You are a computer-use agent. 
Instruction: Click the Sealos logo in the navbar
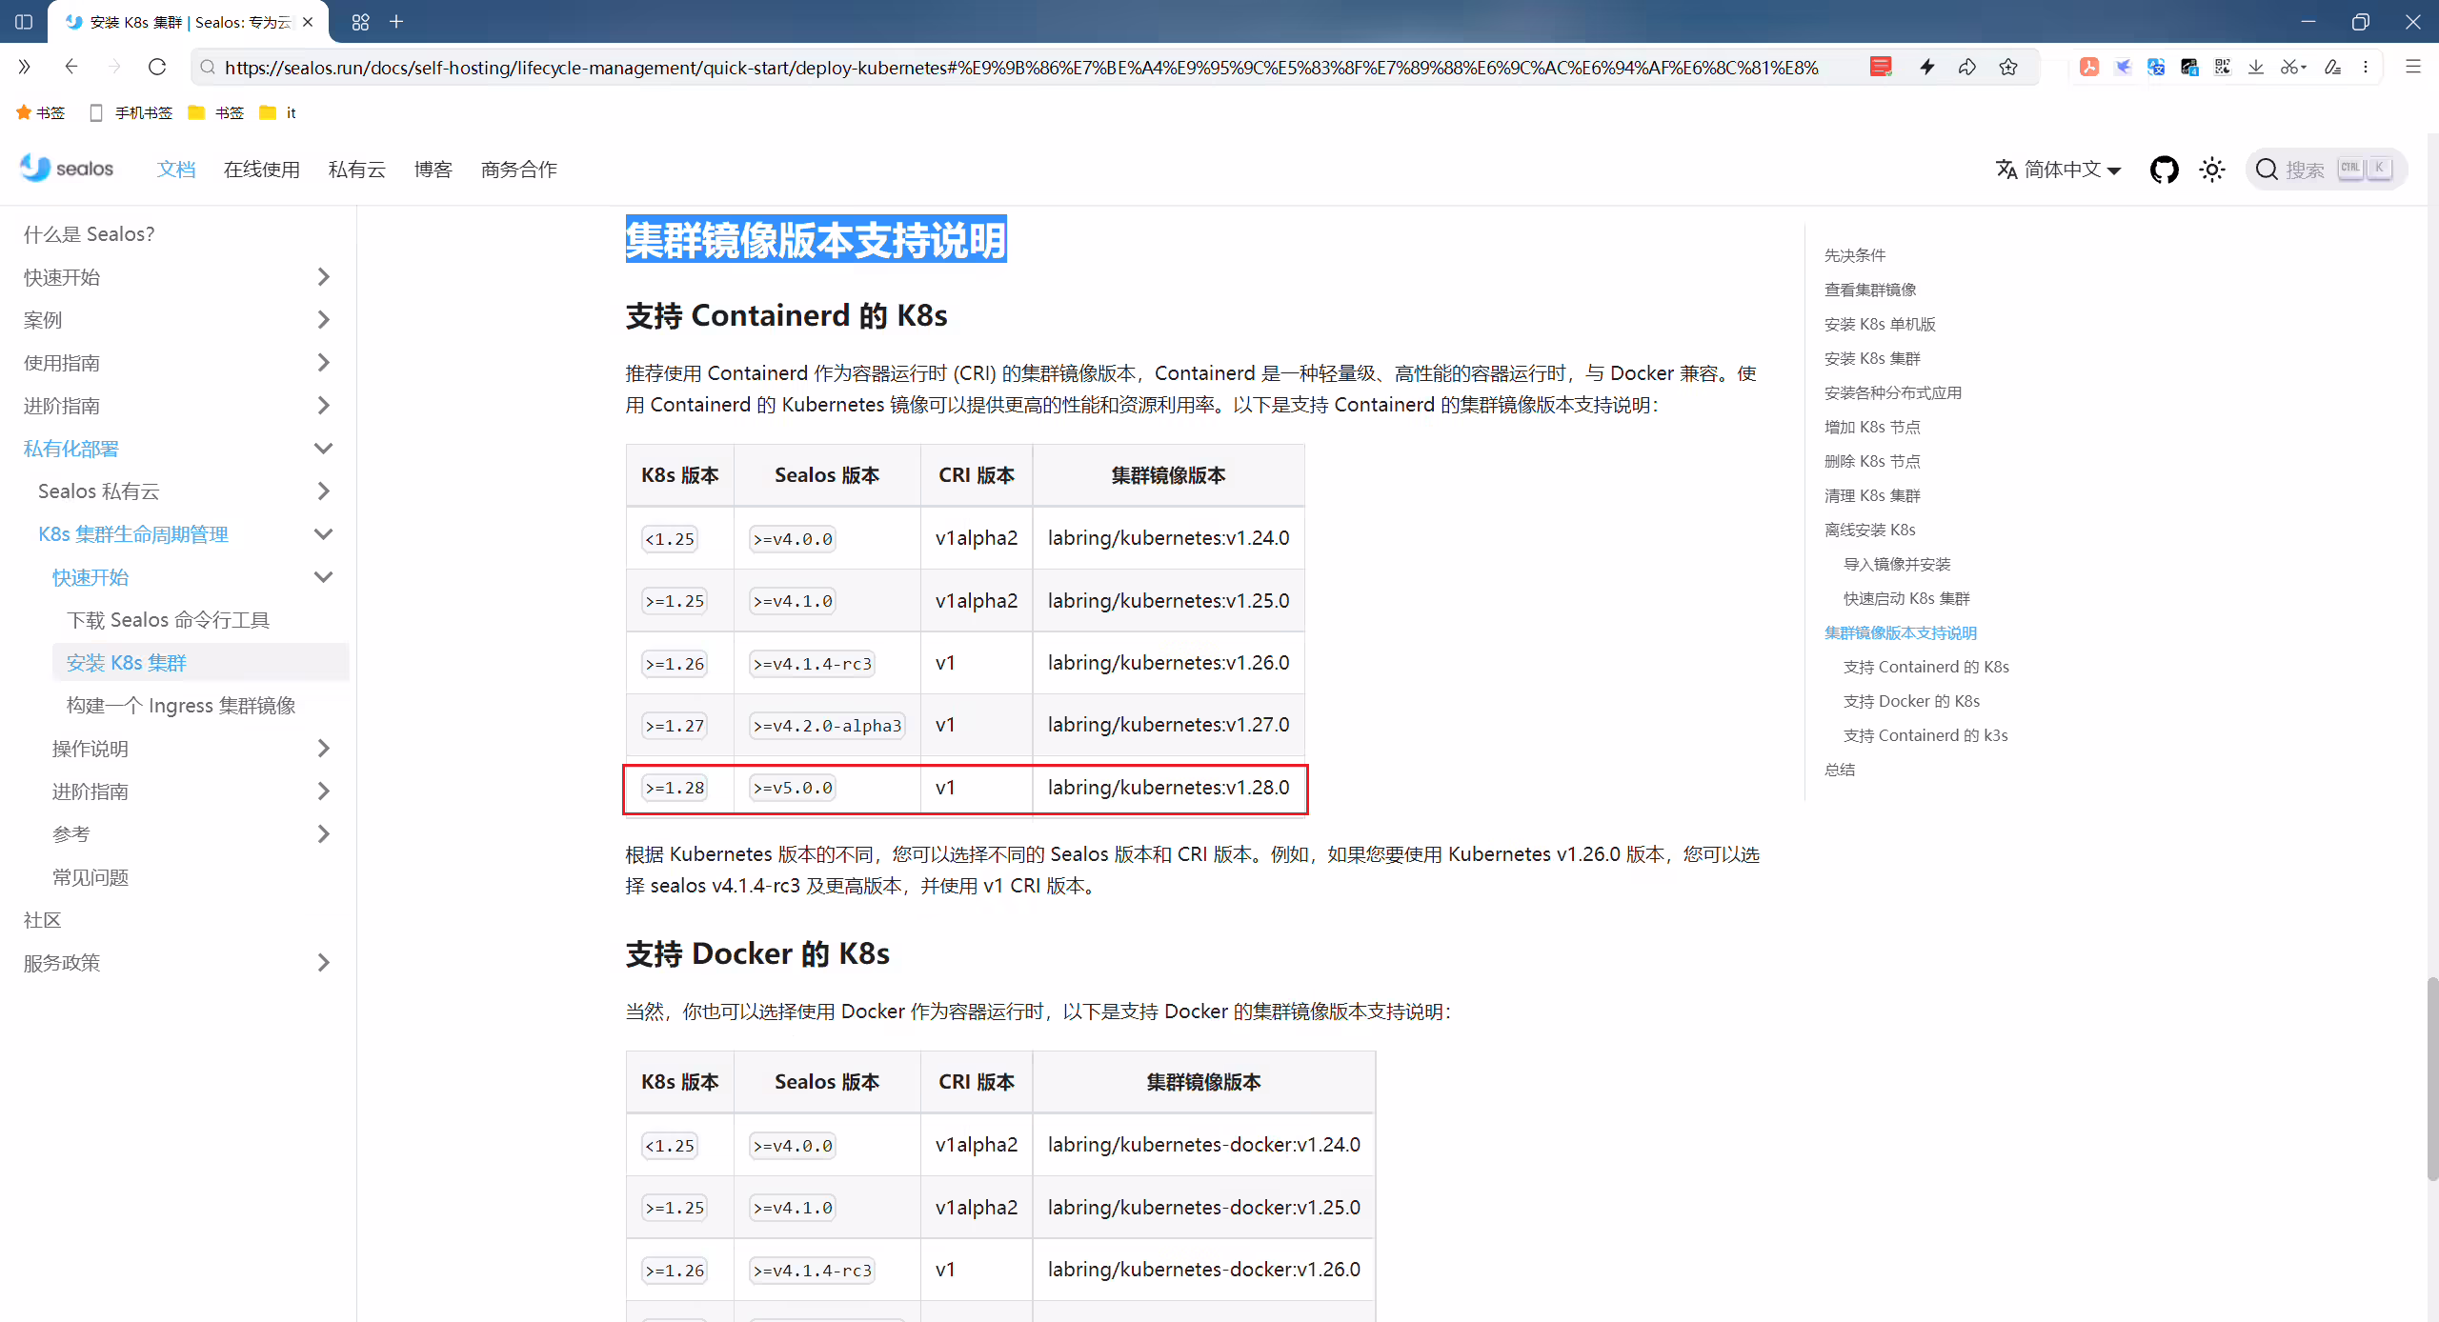(x=67, y=169)
